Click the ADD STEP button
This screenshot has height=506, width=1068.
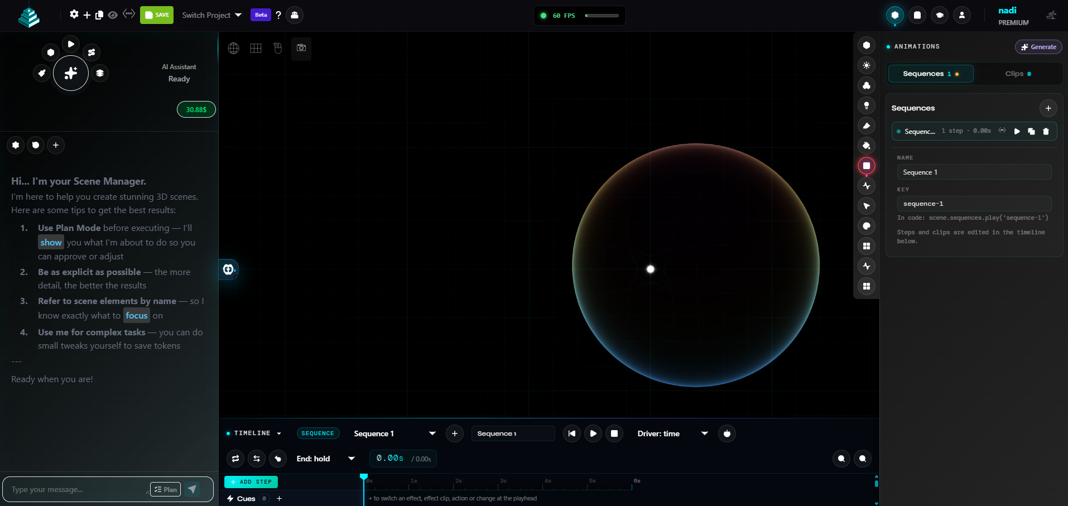pyautogui.click(x=251, y=482)
